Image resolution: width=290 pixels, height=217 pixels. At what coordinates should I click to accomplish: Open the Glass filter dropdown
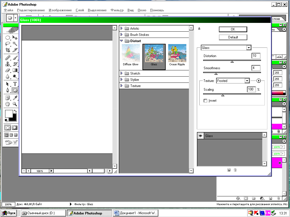pos(249,48)
